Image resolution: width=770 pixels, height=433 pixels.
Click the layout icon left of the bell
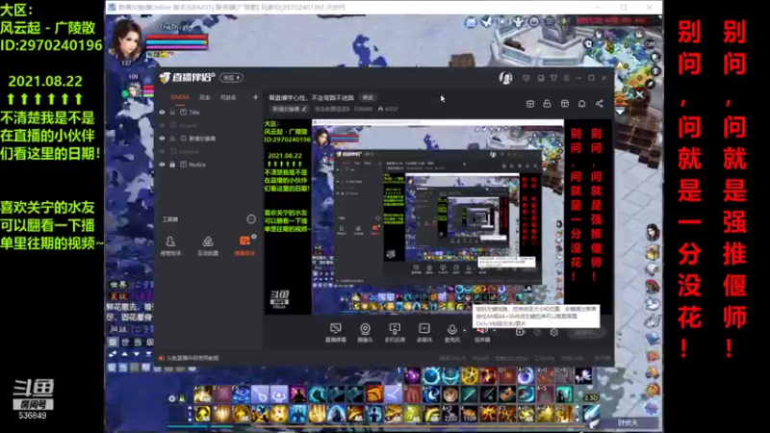pos(565,104)
